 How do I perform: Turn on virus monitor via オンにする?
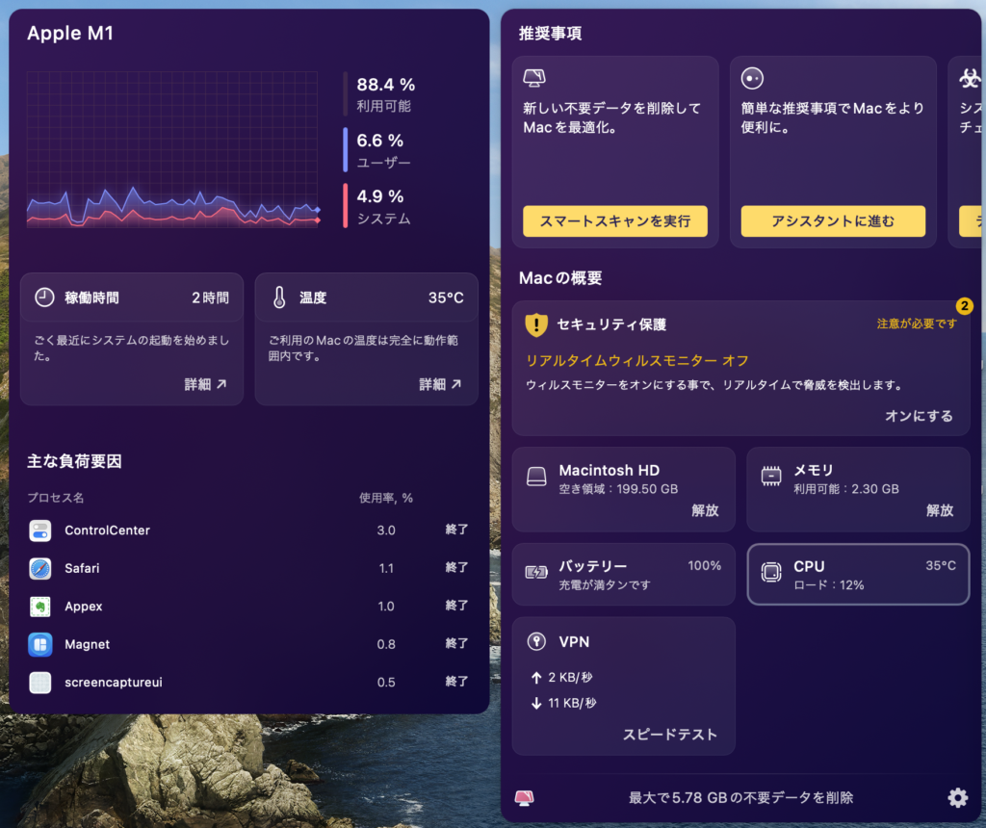919,416
